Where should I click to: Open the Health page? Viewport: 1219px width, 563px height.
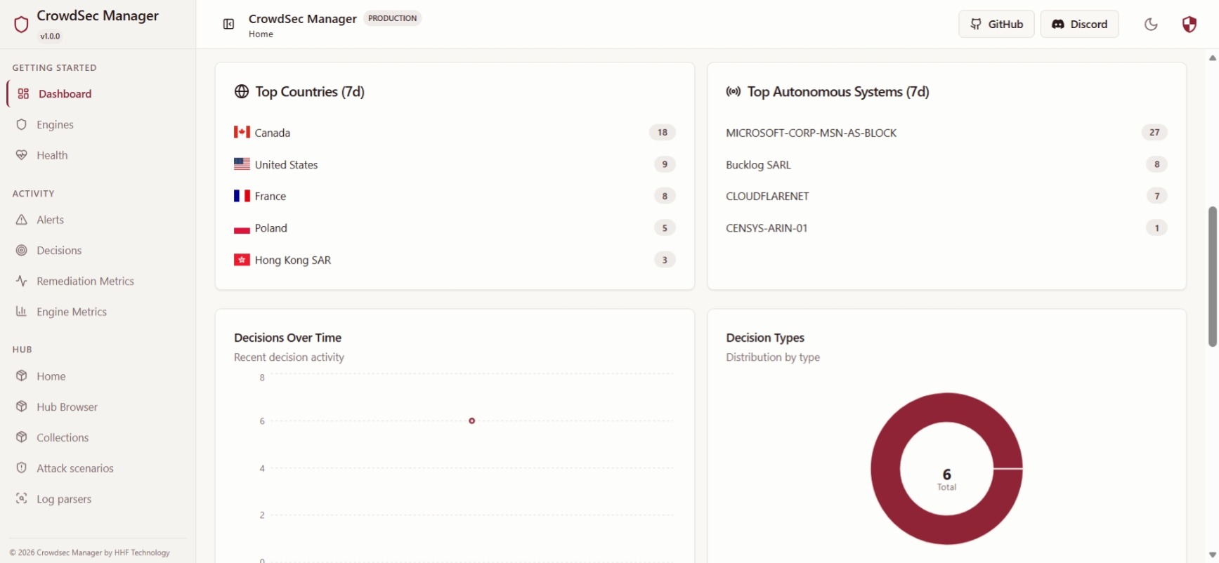52,155
